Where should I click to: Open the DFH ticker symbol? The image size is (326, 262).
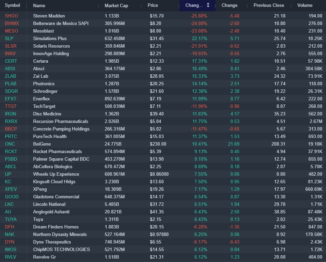coord(9,227)
